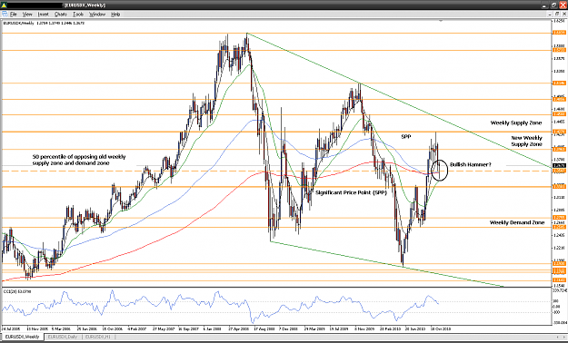The image size is (568, 343).
Task: Click the EURUSDX,Weekly OHLC header text
Action: click(44, 23)
